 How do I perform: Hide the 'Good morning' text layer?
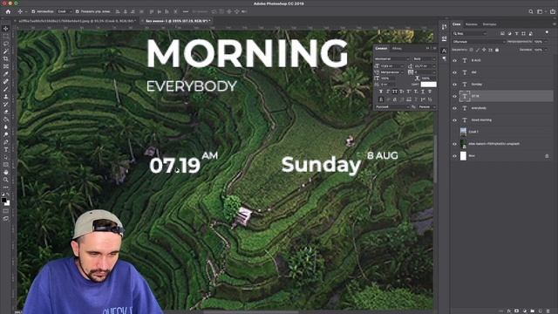coord(454,120)
